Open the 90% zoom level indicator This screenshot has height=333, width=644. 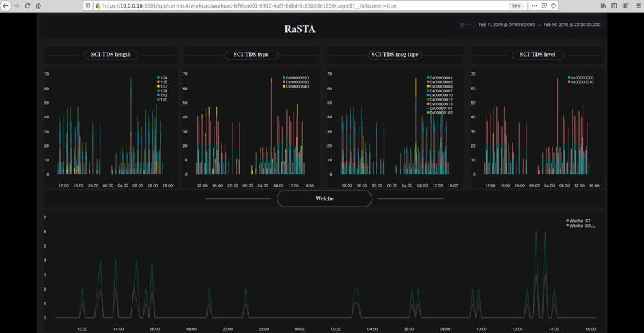click(516, 5)
